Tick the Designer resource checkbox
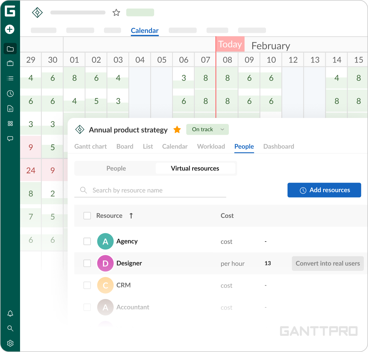Image resolution: width=368 pixels, height=352 pixels. tap(87, 263)
